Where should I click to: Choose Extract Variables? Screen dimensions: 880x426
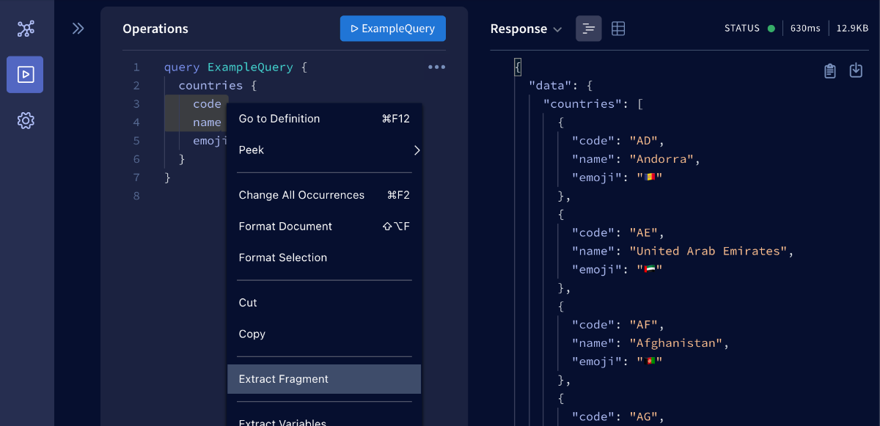(324, 420)
